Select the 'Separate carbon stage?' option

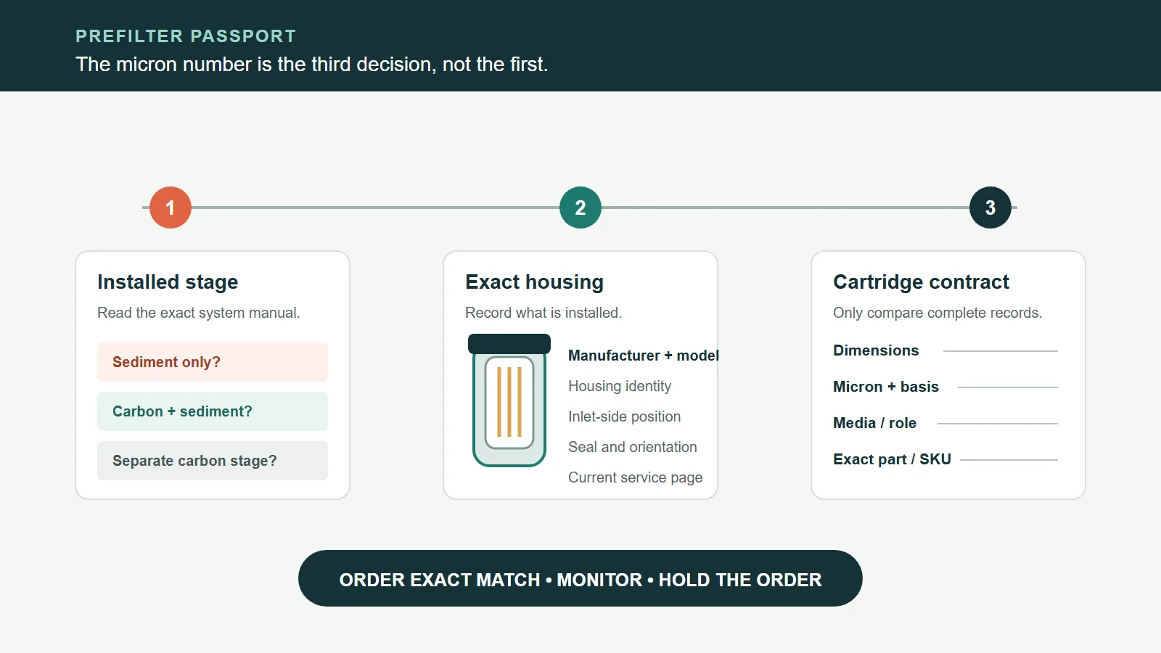click(213, 461)
